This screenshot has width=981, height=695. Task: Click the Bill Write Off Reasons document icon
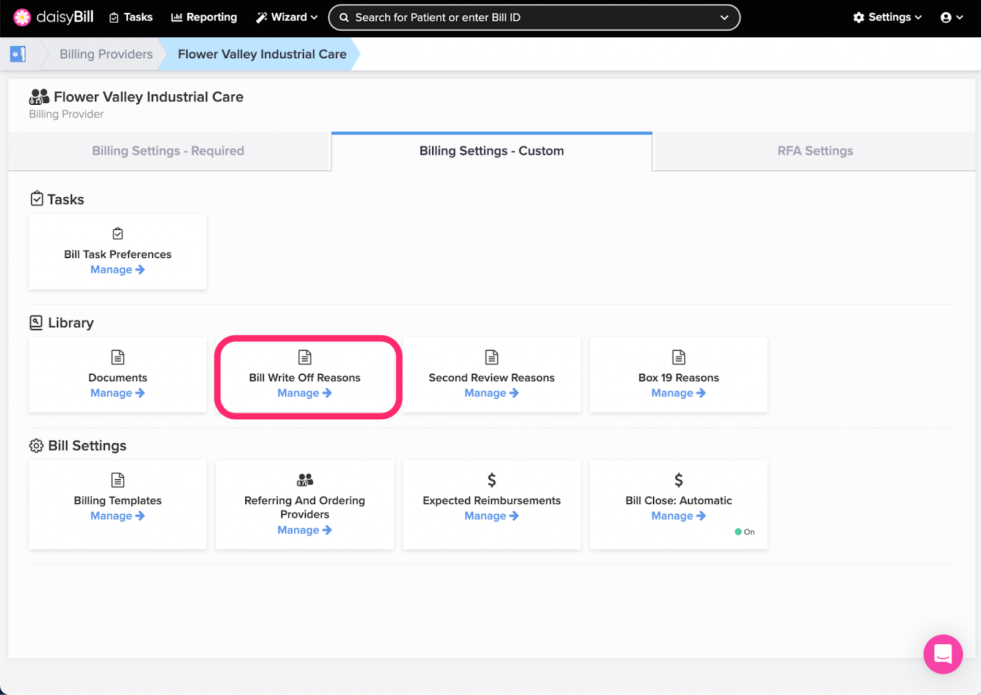pyautogui.click(x=305, y=357)
